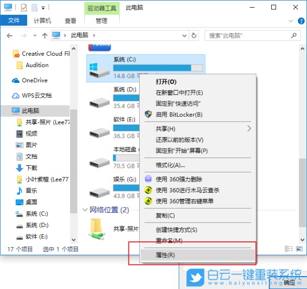Open recent locations dropdown arrow
Image resolution: width=307 pixels, height=289 pixels.
click(35, 36)
